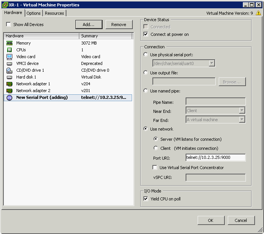The image size is (264, 234).
Task: Click the Deprecated summary value
Action: pyautogui.click(x=92, y=63)
